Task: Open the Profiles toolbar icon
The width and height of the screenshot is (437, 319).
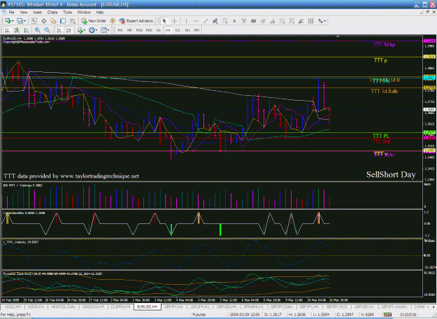Action: click(x=20, y=21)
